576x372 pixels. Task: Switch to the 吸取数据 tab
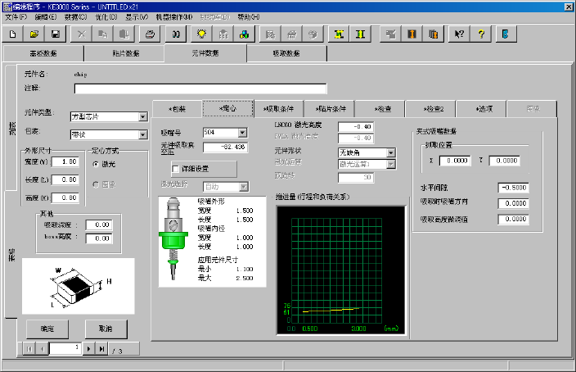[285, 54]
